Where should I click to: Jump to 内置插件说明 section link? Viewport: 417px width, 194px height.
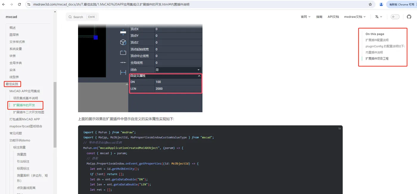374,52
